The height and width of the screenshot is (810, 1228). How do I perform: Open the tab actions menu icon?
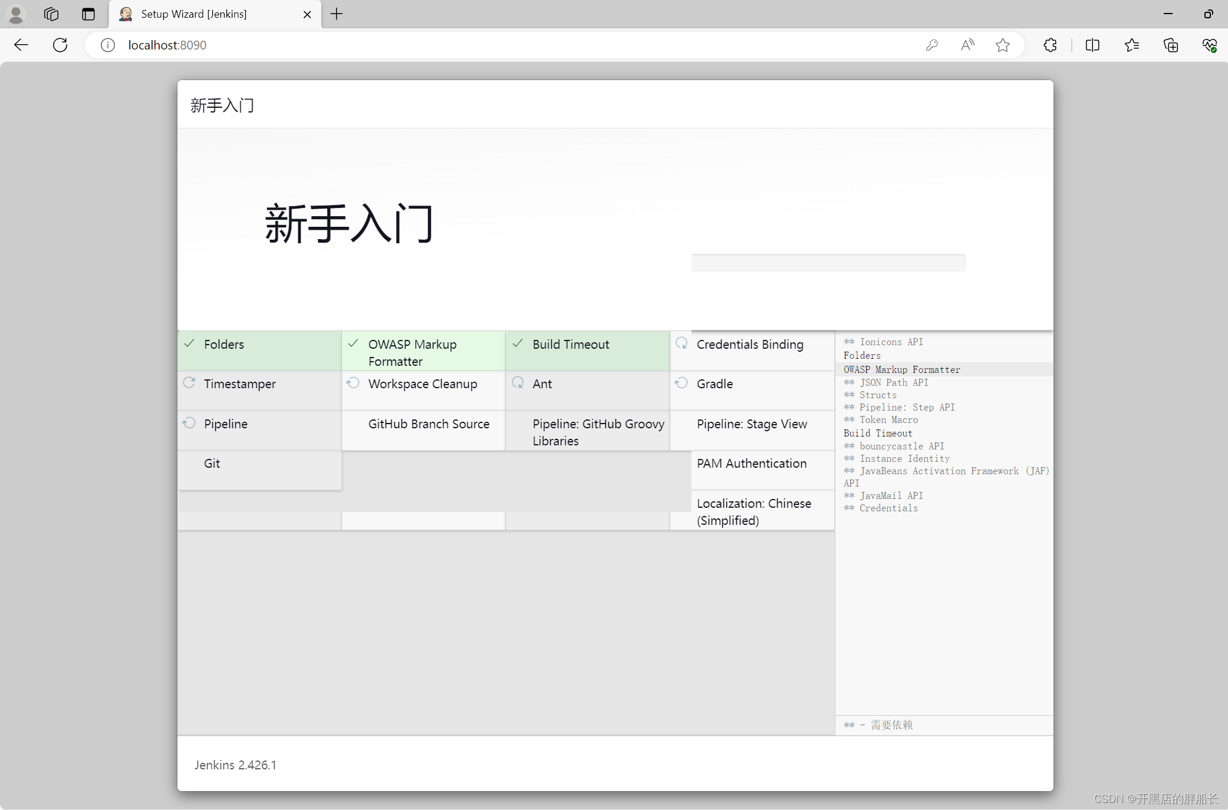point(88,14)
